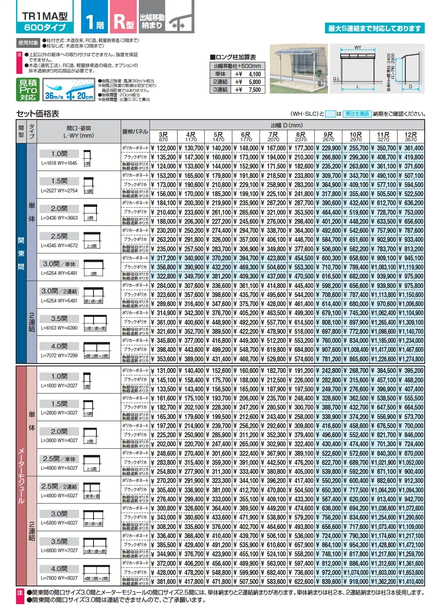Click the 受注生産品 legend label
Screen dimensions: 435x614
coord(357,114)
